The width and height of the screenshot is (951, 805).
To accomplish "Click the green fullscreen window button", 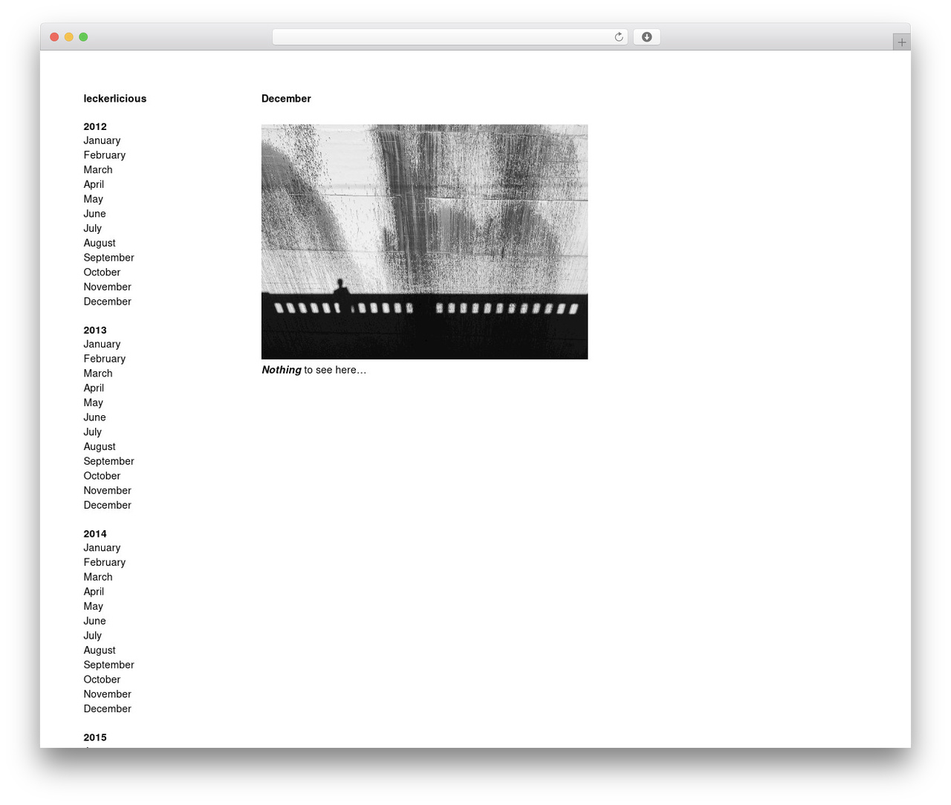I will (83, 37).
